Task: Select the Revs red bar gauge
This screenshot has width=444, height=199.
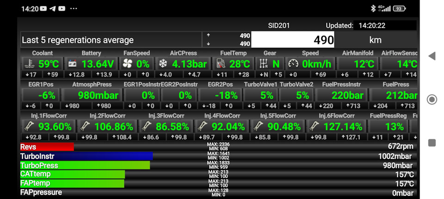Action: tap(47, 146)
